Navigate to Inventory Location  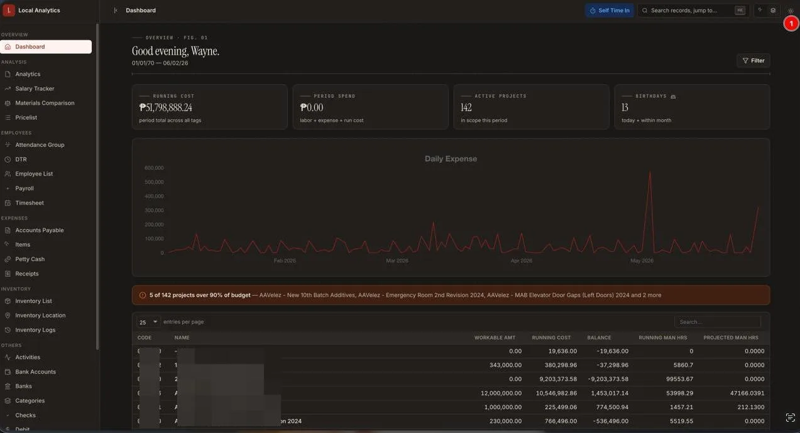pyautogui.click(x=46, y=315)
